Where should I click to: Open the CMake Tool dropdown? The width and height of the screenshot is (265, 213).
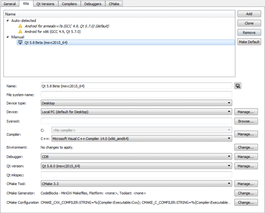click(x=137, y=184)
